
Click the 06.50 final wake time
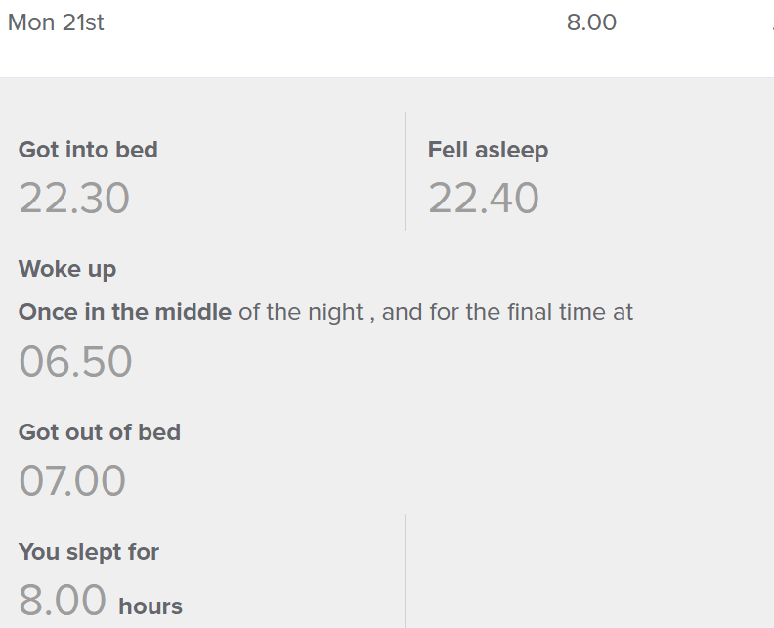pos(75,362)
